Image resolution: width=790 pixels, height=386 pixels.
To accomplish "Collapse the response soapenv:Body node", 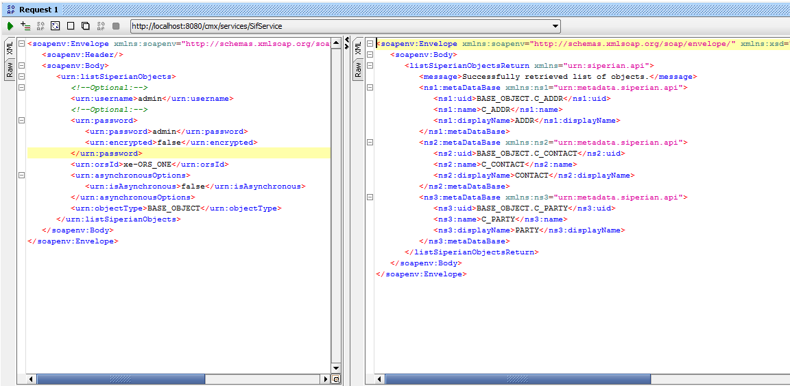I will coord(370,54).
